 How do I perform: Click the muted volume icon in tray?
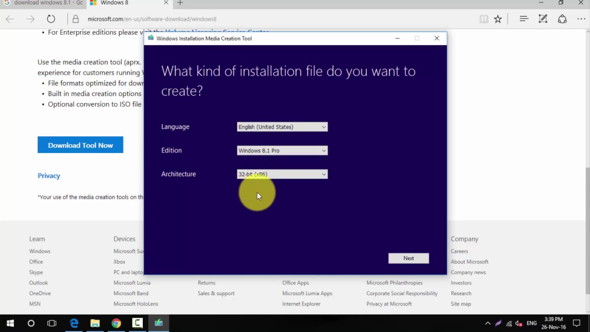pos(519,323)
